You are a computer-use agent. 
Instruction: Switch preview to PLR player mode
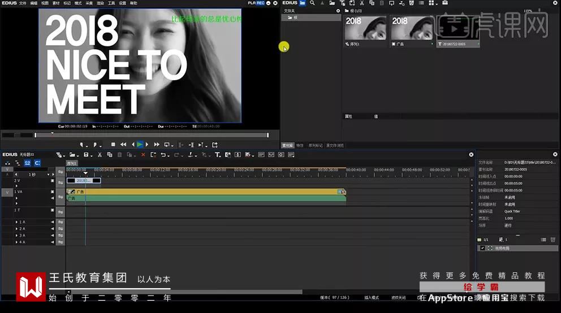tap(252, 3)
